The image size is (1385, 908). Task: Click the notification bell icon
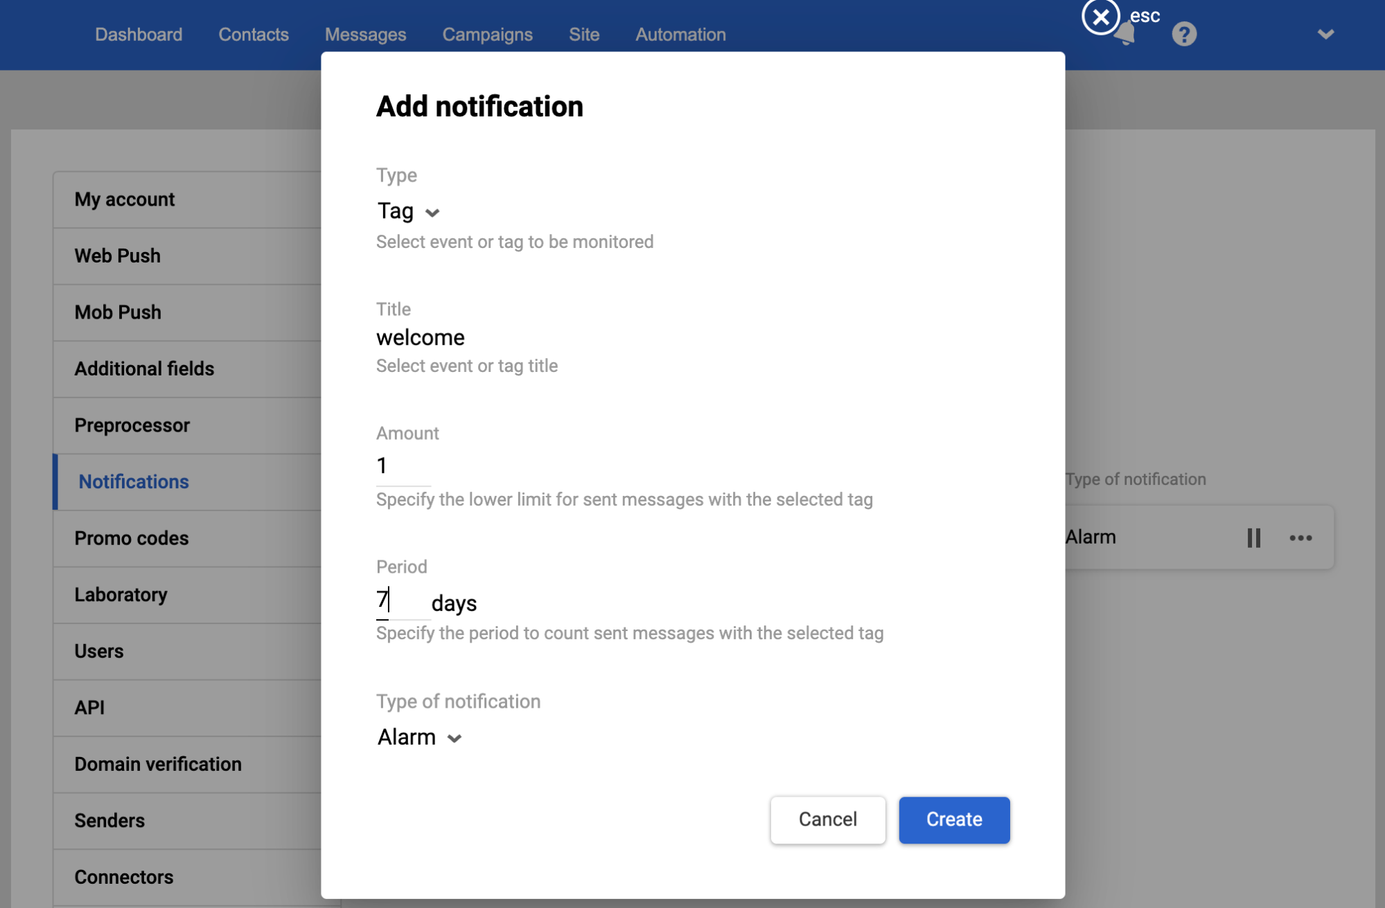click(x=1127, y=36)
